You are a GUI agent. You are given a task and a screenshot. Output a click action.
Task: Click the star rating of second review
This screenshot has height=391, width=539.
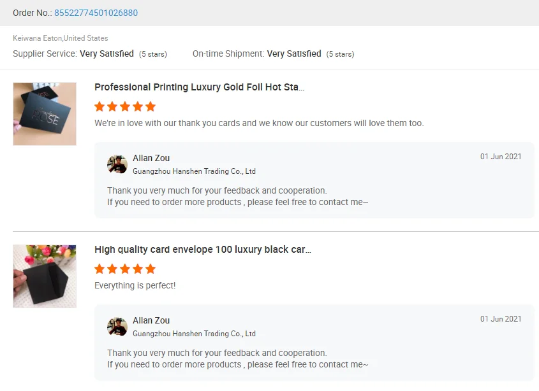pyautogui.click(x=125, y=269)
